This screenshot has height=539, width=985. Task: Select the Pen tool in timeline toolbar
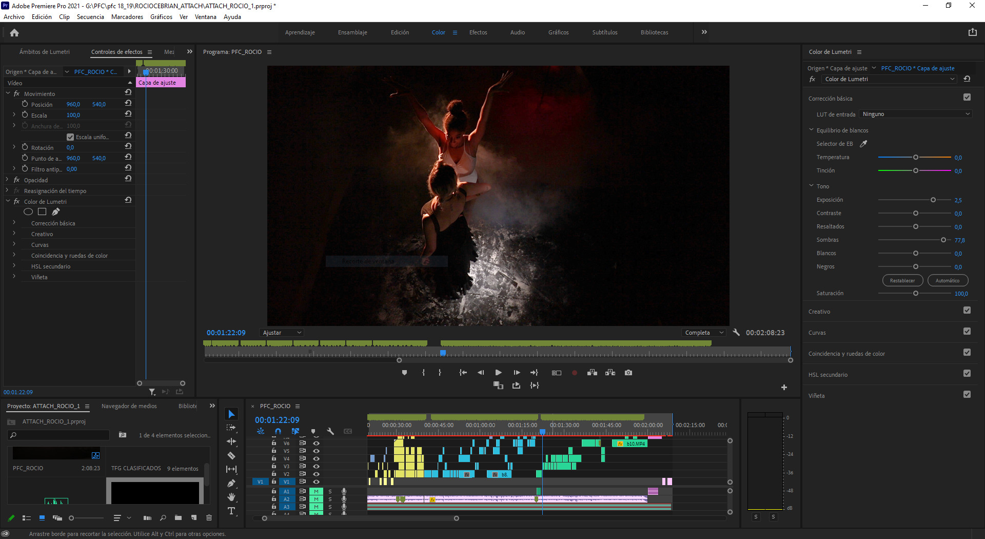click(x=231, y=483)
